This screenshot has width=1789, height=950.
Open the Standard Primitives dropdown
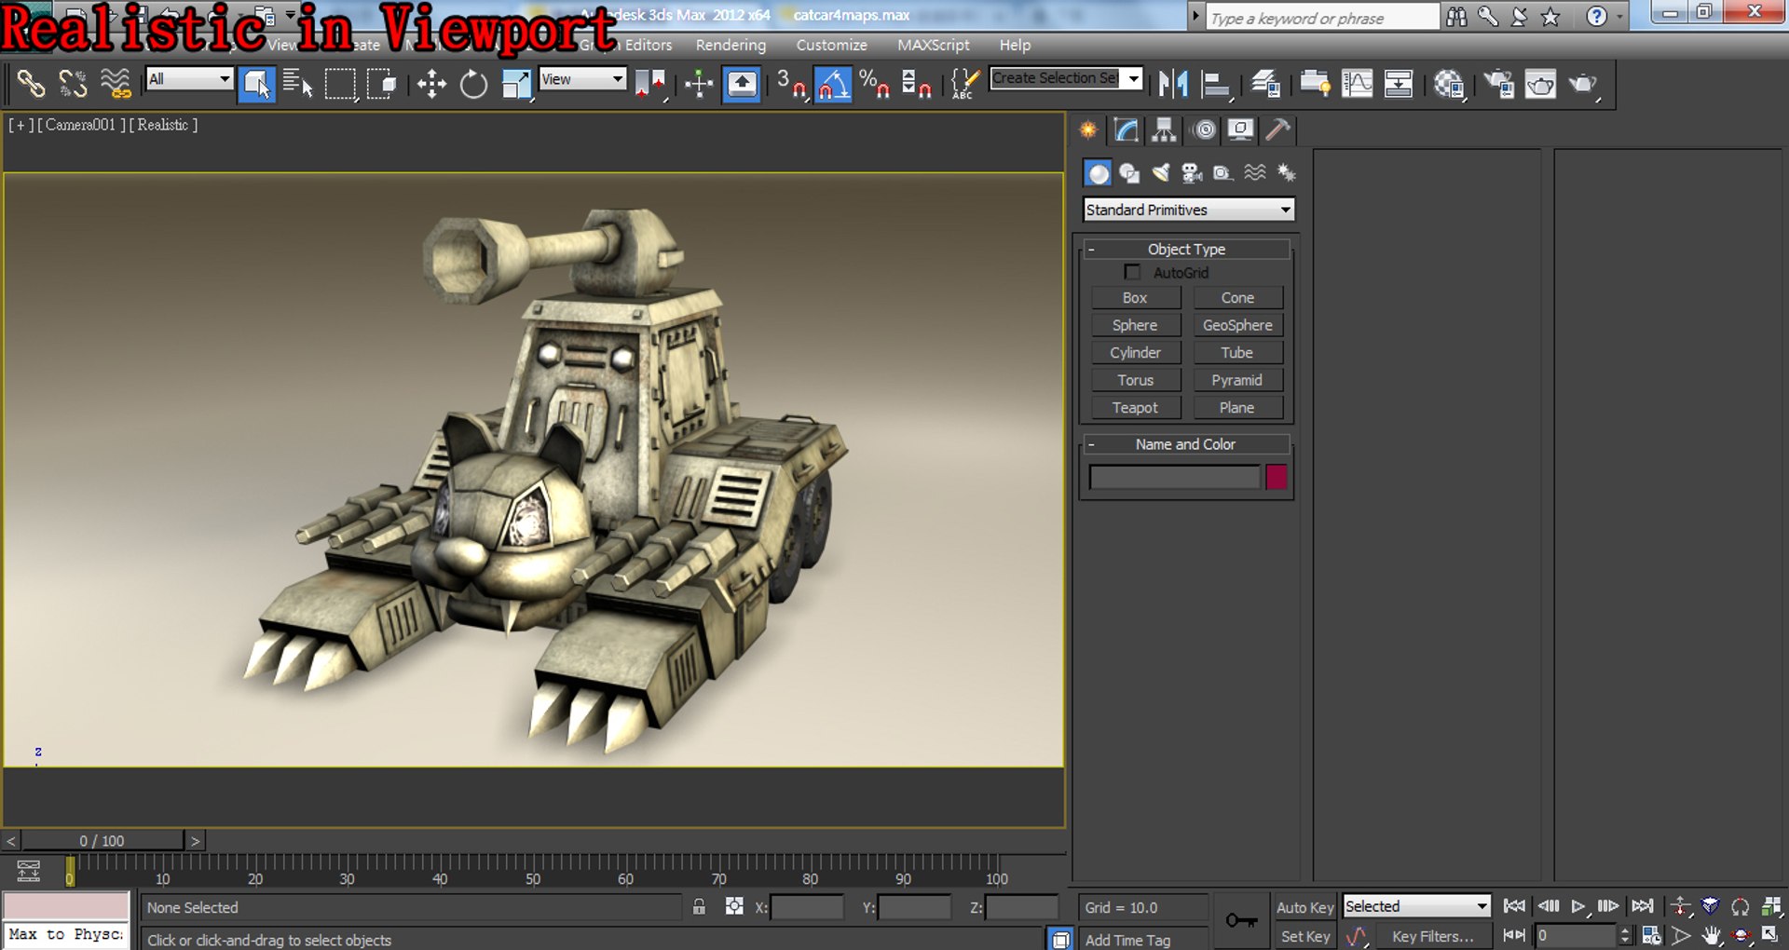(1188, 210)
